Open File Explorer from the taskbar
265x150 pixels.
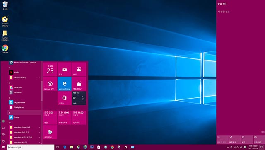coord(72,147)
